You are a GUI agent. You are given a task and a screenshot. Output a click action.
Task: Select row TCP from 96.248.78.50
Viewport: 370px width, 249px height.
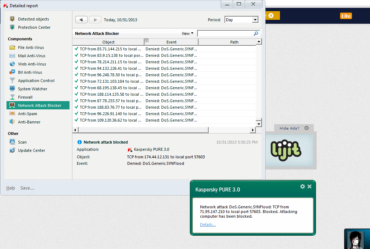point(164,75)
